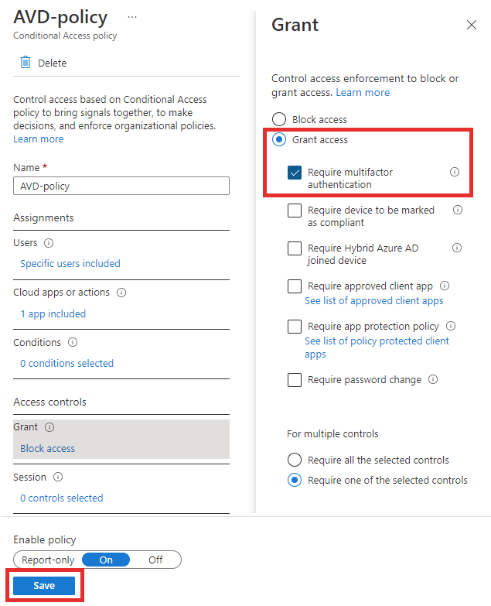Image resolution: width=491 pixels, height=606 pixels.
Task: Open 0 conditions selected link
Action: coord(66,363)
